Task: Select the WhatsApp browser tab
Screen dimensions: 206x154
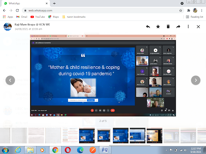Action: (x=25, y=4)
